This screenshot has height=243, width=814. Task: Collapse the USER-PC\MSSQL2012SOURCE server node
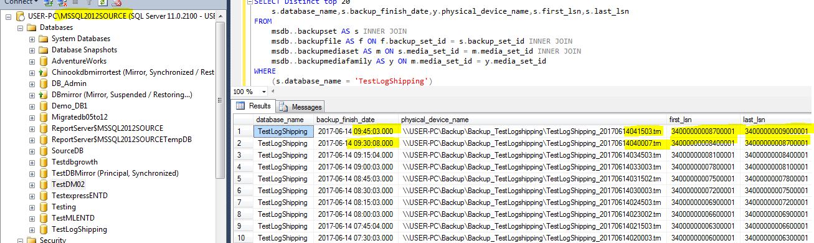[8, 16]
